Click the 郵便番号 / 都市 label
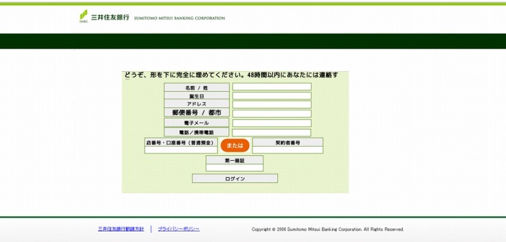This screenshot has width=506, height=242. 197,112
